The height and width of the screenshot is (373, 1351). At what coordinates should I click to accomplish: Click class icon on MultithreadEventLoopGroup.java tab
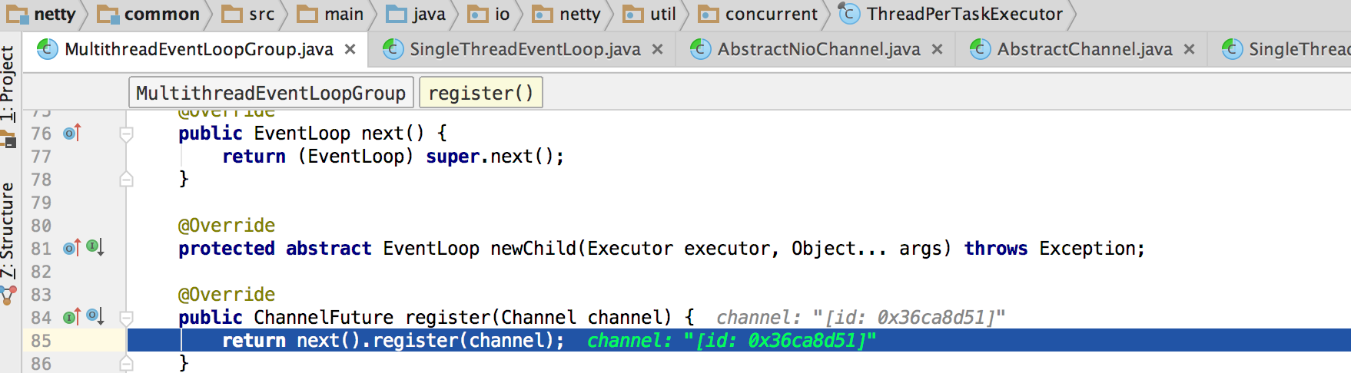pyautogui.click(x=48, y=49)
